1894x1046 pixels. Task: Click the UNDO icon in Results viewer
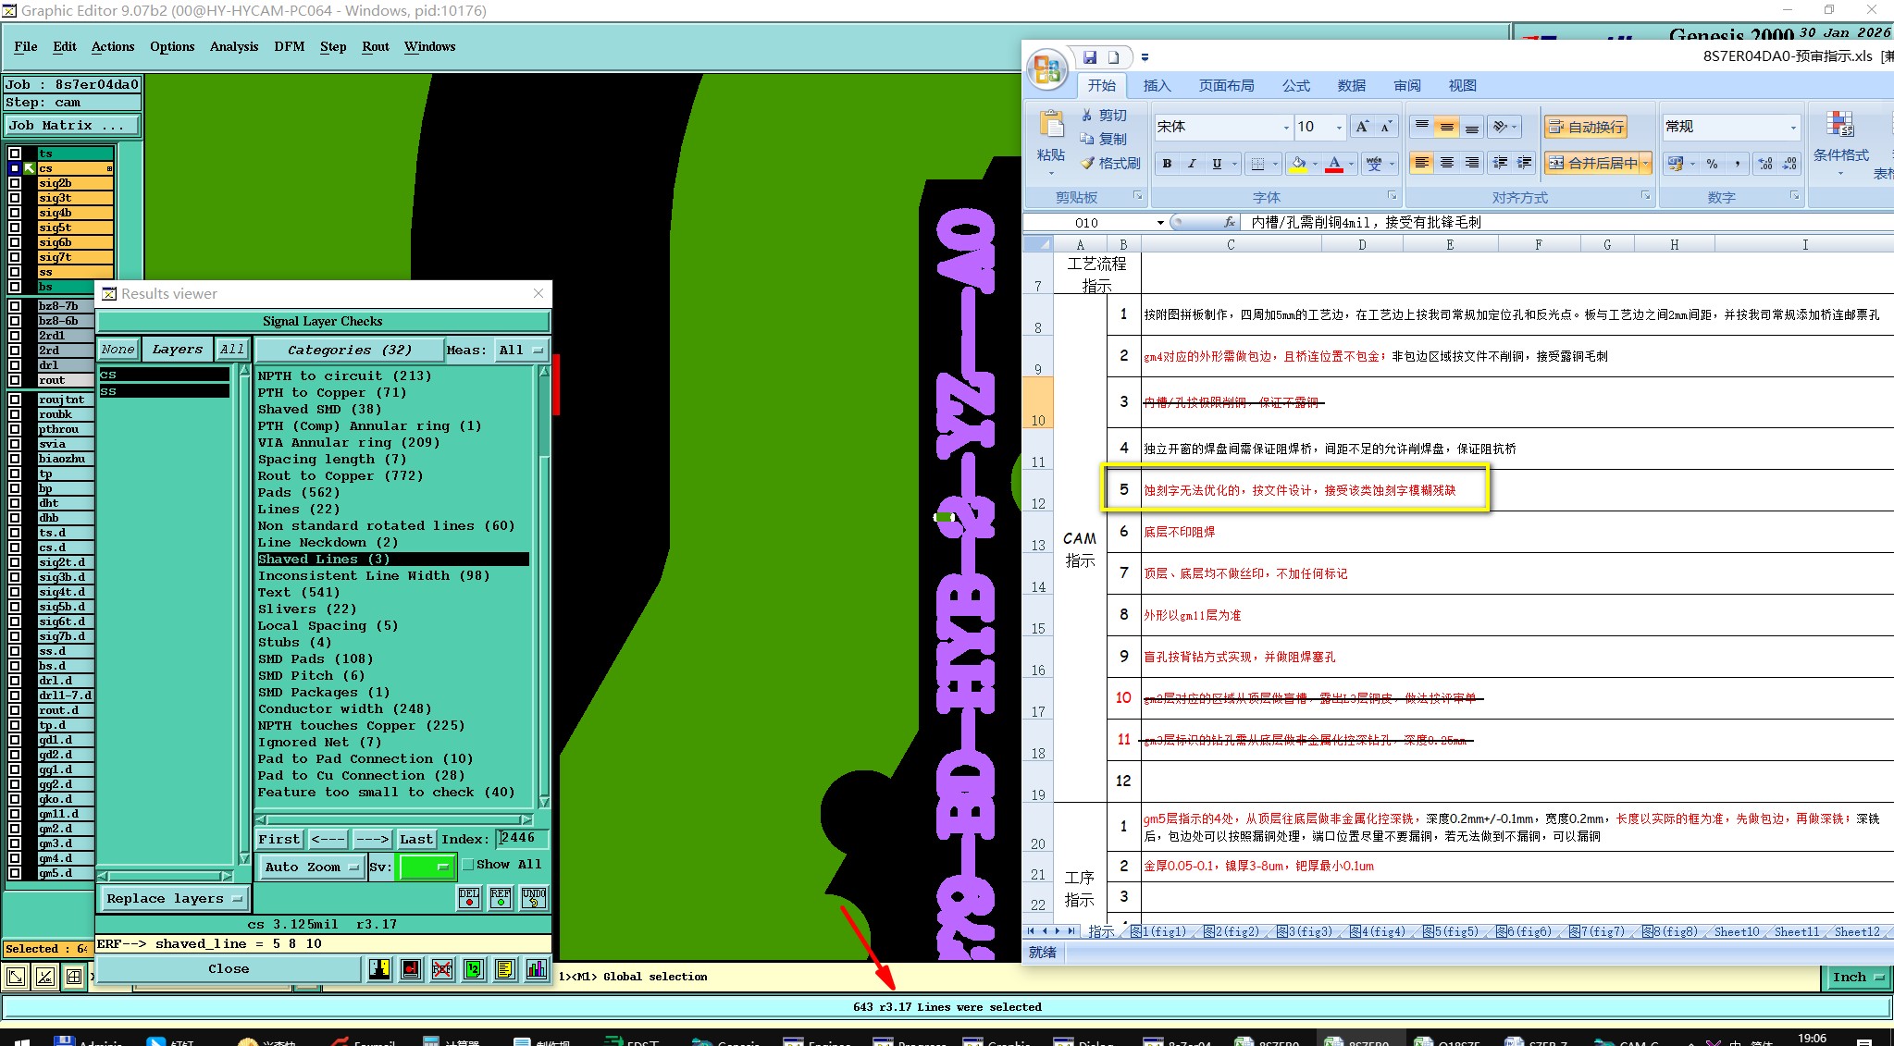(534, 898)
